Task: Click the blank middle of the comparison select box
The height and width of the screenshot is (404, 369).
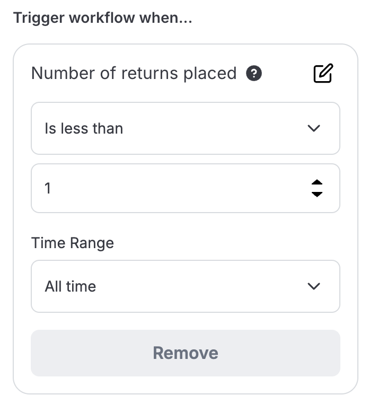Action: (212, 128)
